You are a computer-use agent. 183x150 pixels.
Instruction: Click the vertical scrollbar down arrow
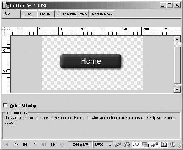[x=177, y=89]
